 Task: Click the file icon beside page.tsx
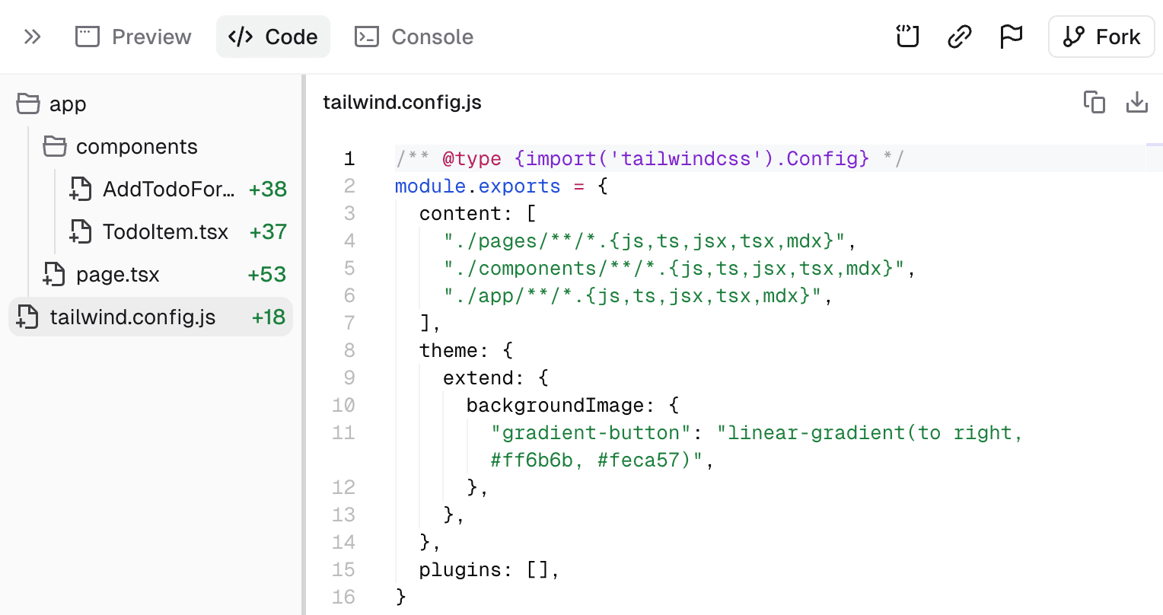pos(54,274)
